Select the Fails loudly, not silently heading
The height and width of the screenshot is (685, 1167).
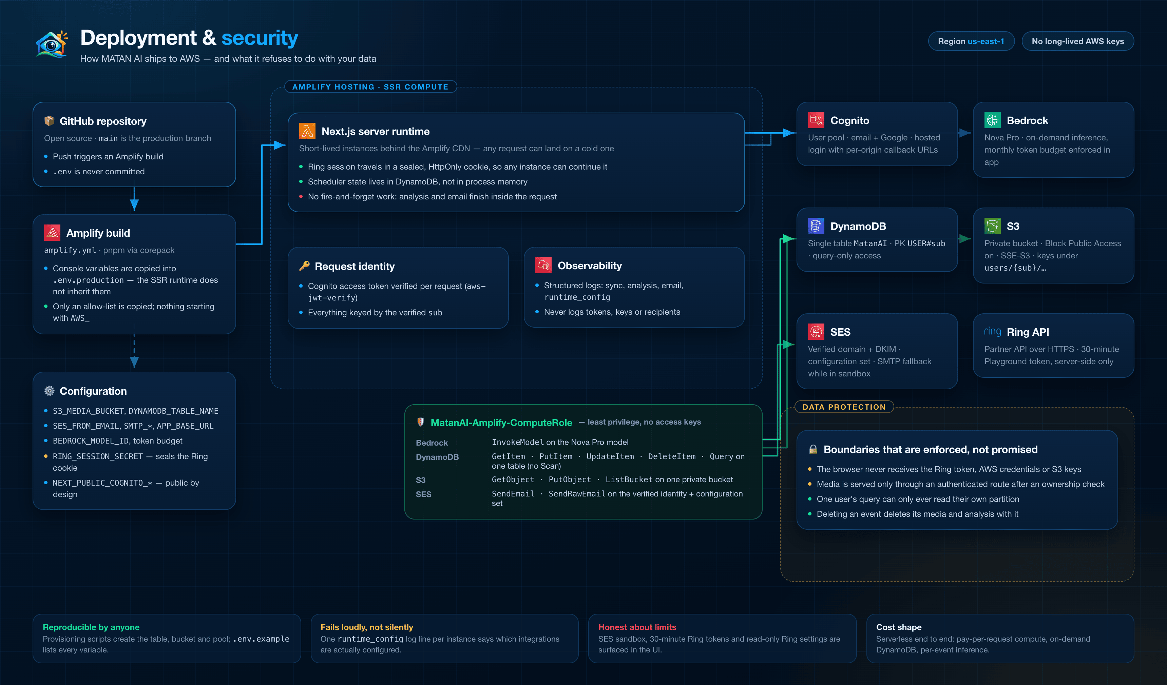[366, 627]
